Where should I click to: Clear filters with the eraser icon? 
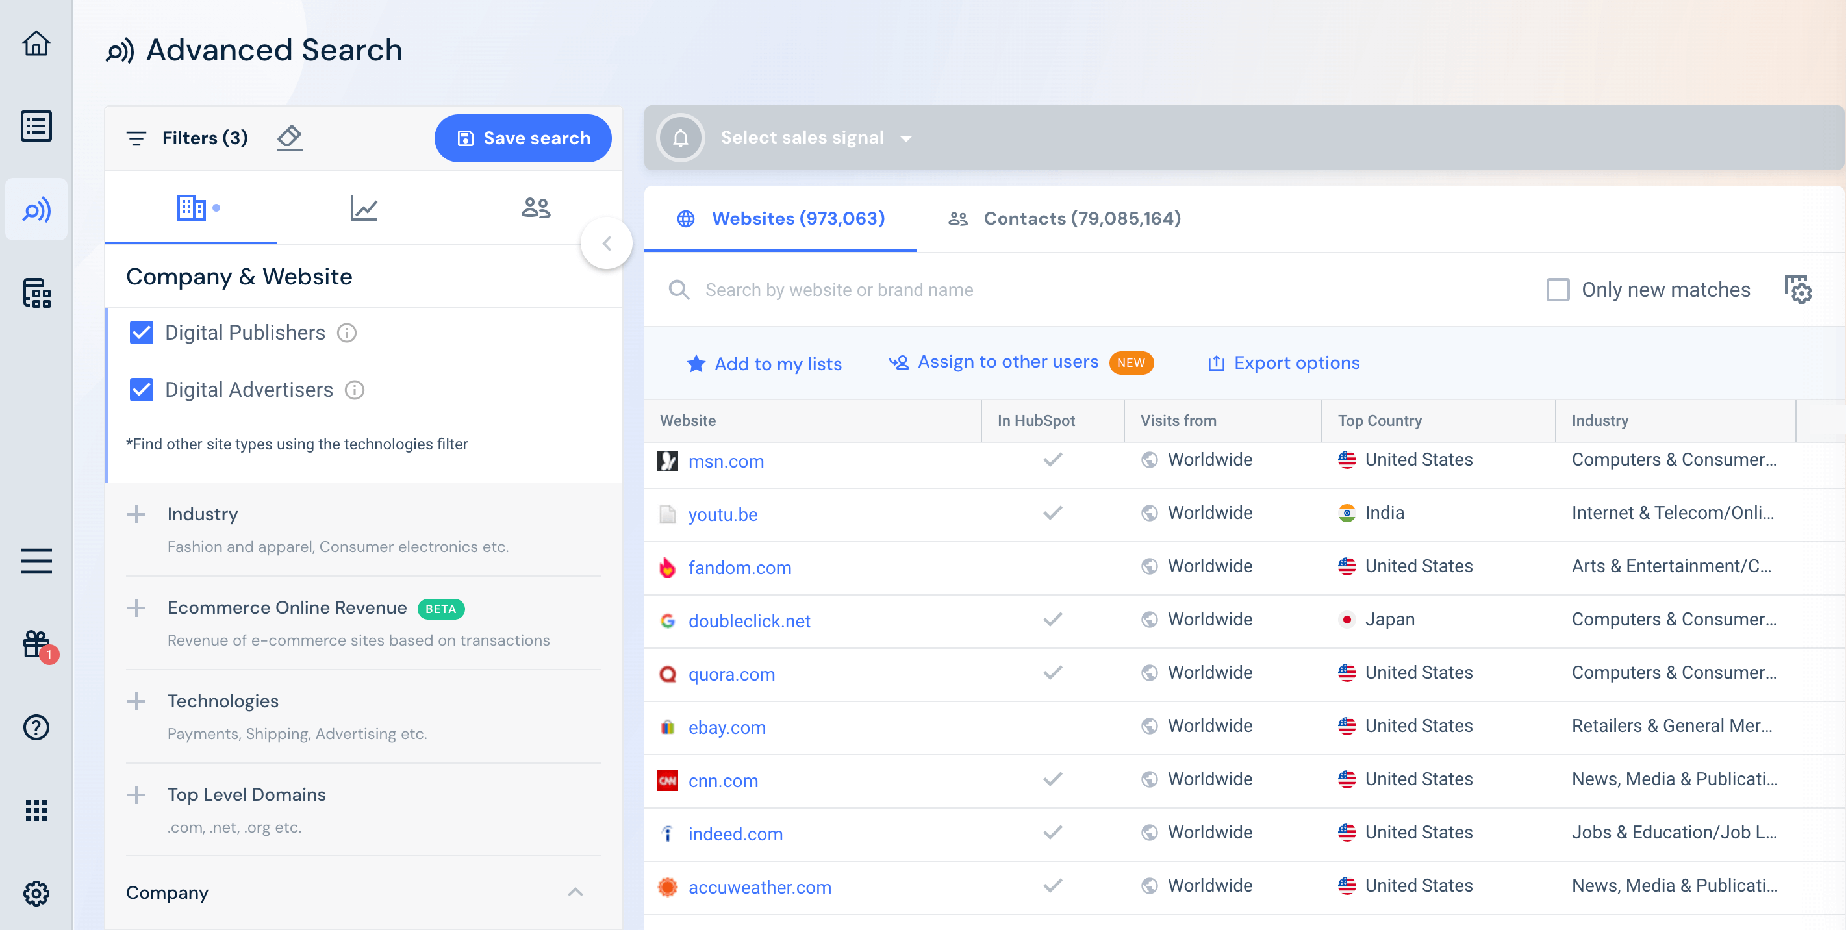click(290, 138)
